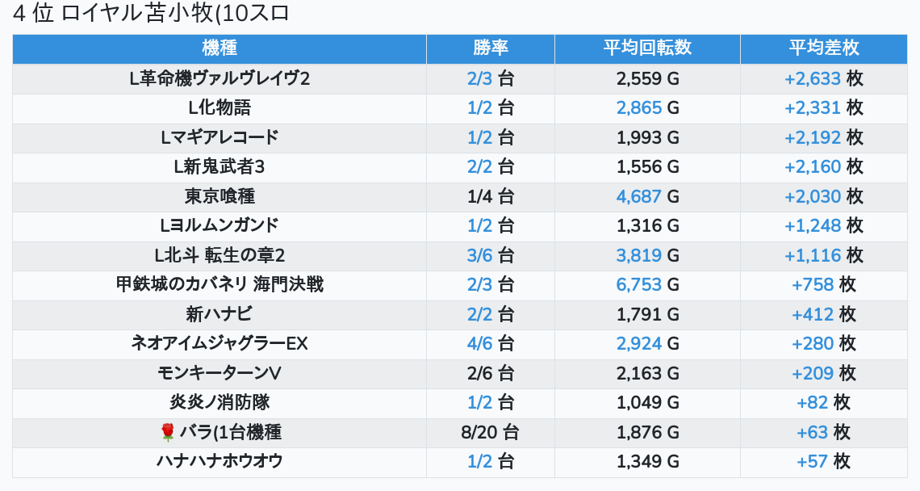Sort table by 勝率 column header

491,48
